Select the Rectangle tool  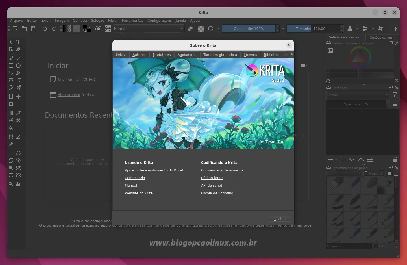11,66
